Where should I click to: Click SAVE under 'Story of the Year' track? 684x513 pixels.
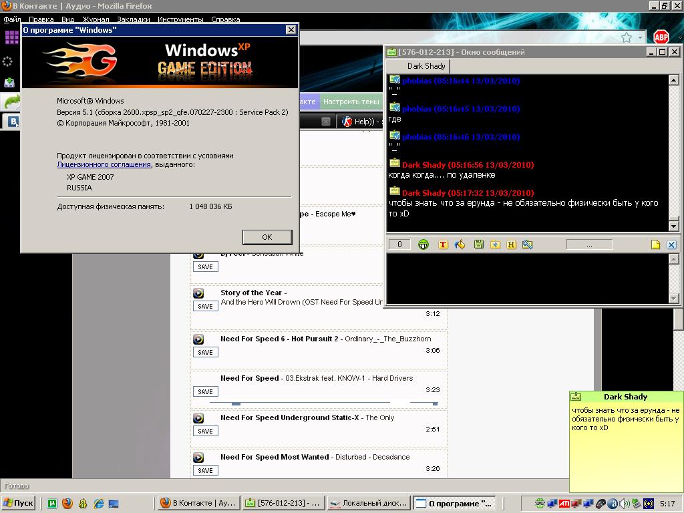(206, 306)
